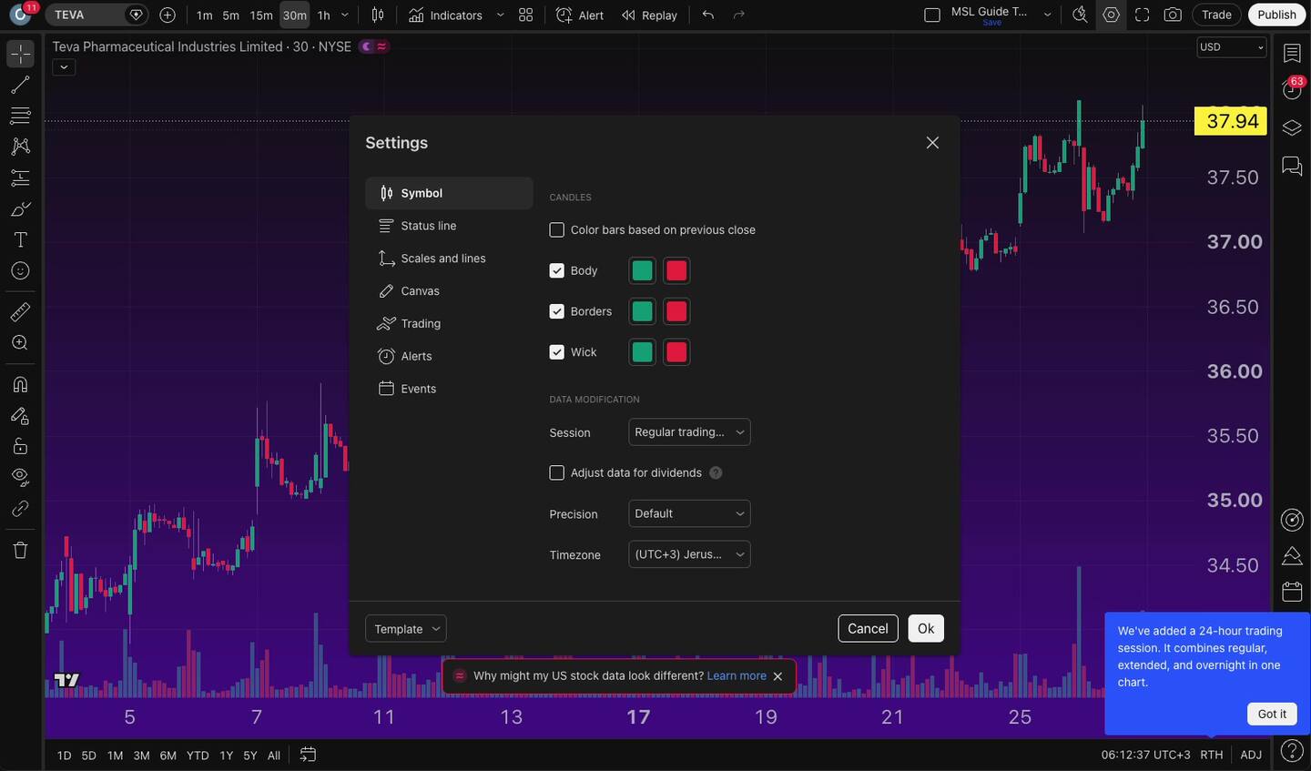Open the layout setup grid icon
Screen dimensions: 1311x771
[526, 15]
